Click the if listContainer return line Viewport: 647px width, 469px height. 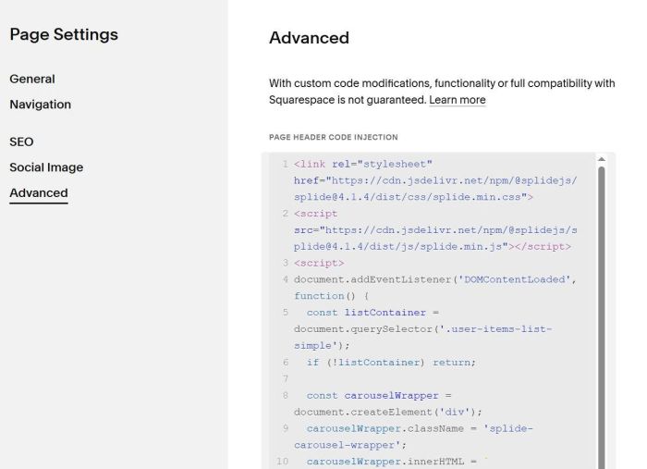(391, 363)
